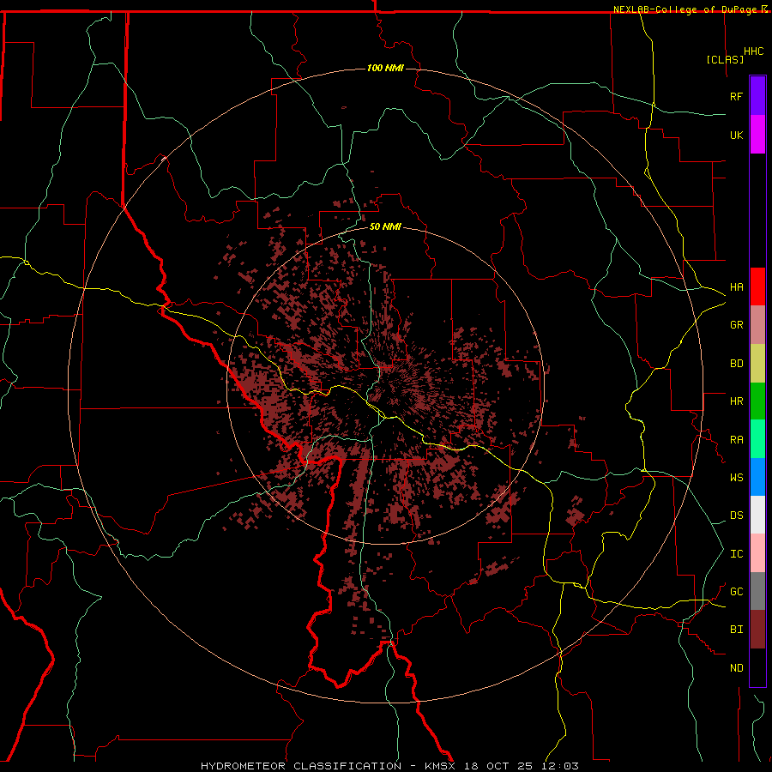The image size is (772, 772).
Task: Click the 100 NMI range ring label
Action: (x=385, y=68)
